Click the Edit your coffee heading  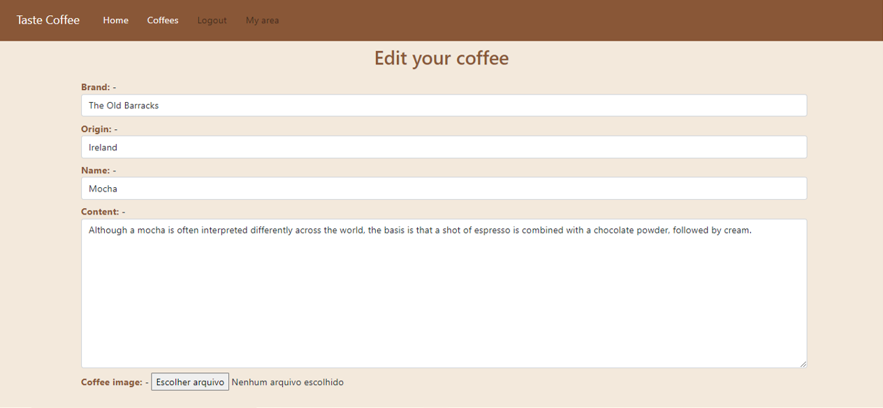tap(441, 58)
